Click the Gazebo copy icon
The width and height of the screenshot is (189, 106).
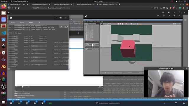pos(131,24)
